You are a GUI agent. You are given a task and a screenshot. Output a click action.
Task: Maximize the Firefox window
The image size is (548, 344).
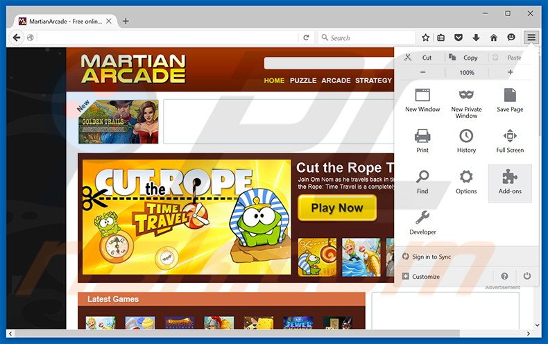pos(508,13)
